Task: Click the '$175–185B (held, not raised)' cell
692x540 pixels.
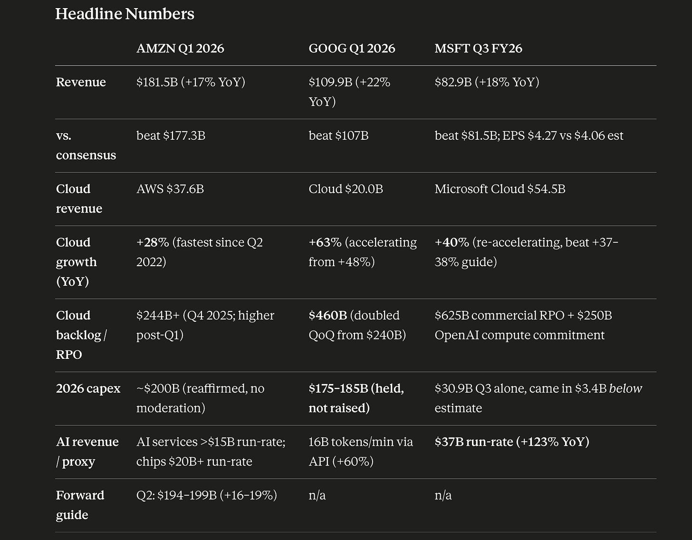Action: click(x=356, y=398)
